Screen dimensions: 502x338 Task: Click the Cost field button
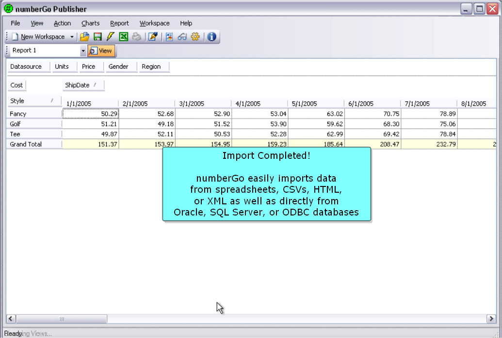(x=16, y=85)
